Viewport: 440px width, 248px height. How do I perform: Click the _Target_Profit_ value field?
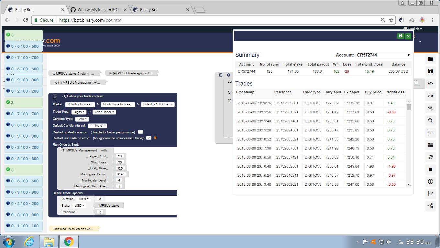(x=120, y=156)
